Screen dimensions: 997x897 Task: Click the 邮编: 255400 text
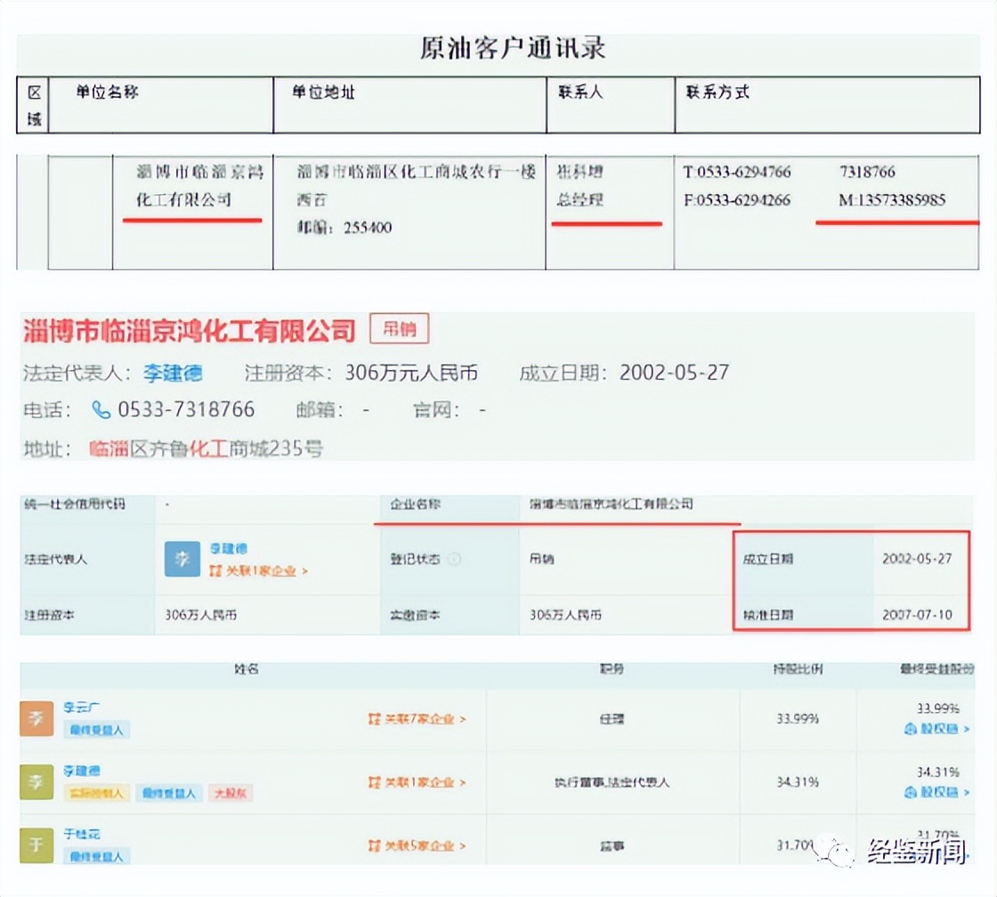pos(344,228)
